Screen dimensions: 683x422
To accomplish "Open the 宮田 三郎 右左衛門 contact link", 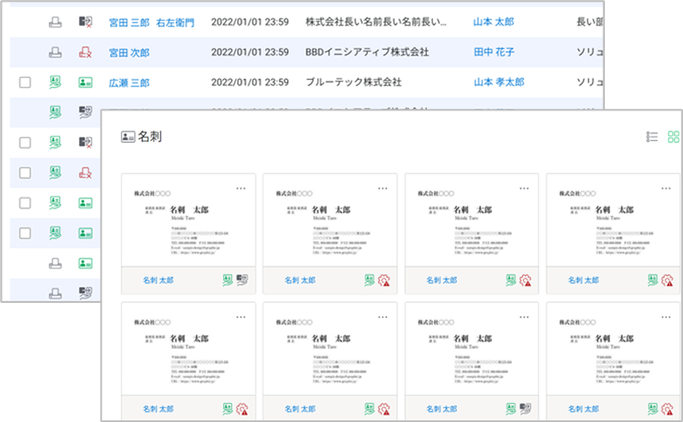I will [x=151, y=22].
